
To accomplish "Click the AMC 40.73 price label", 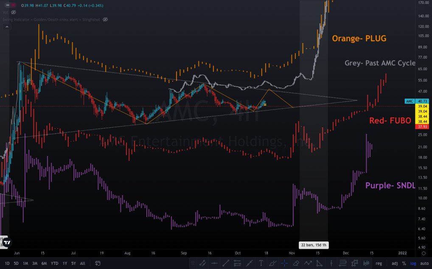I will pyautogui.click(x=417, y=101).
